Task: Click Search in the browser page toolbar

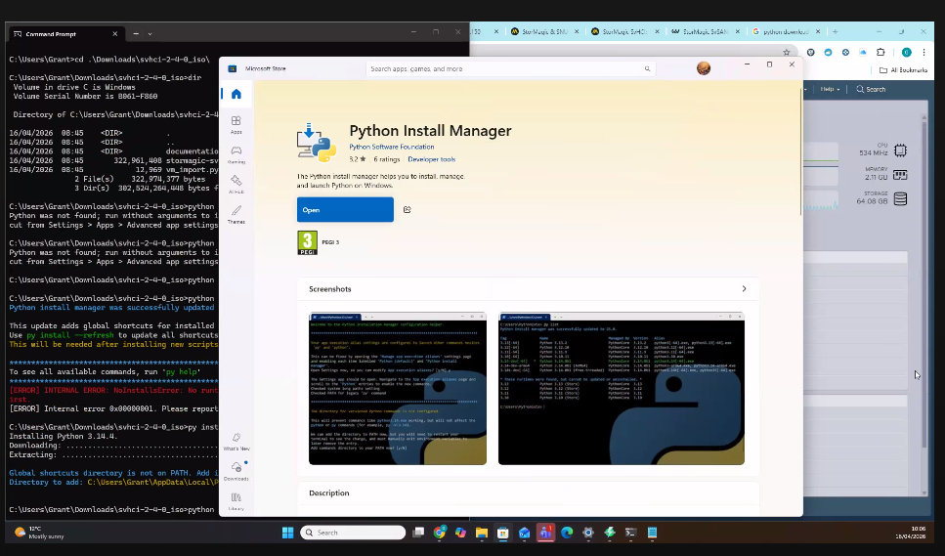Action: point(871,89)
